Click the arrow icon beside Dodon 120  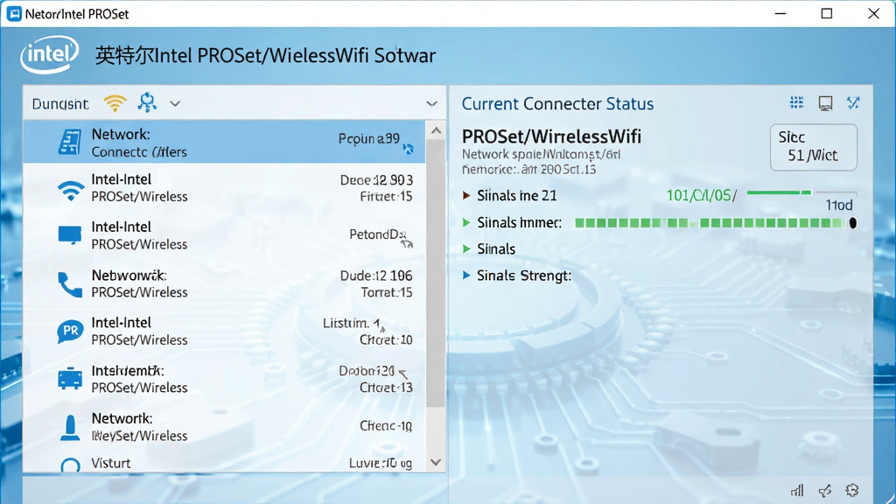[x=402, y=374]
